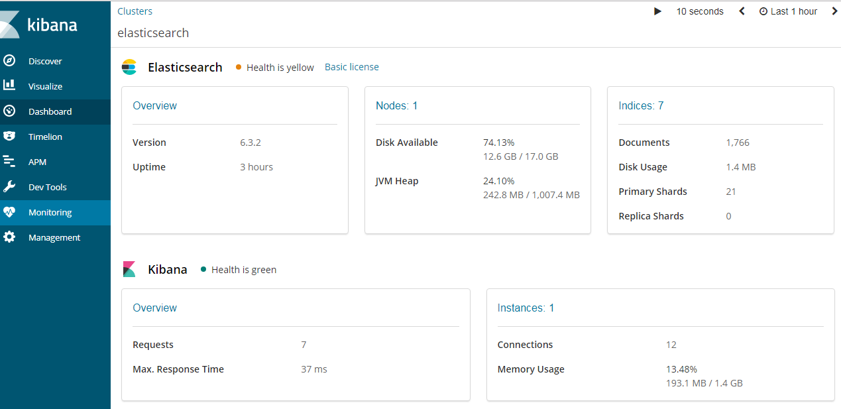Click the Discover compass icon

(9, 61)
